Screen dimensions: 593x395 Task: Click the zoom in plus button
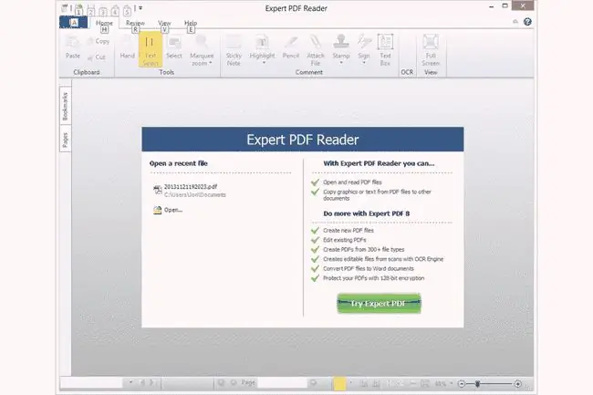tap(518, 384)
